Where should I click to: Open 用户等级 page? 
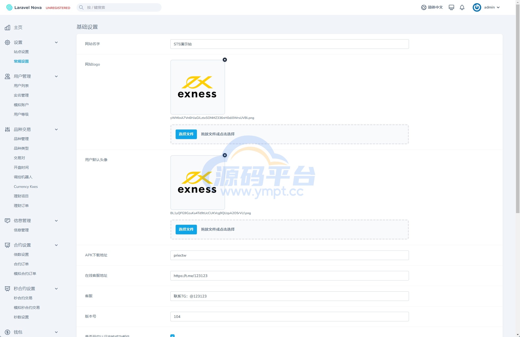(x=21, y=114)
